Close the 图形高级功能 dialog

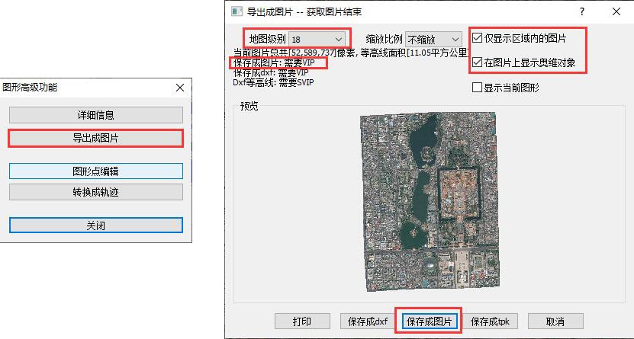click(x=95, y=225)
